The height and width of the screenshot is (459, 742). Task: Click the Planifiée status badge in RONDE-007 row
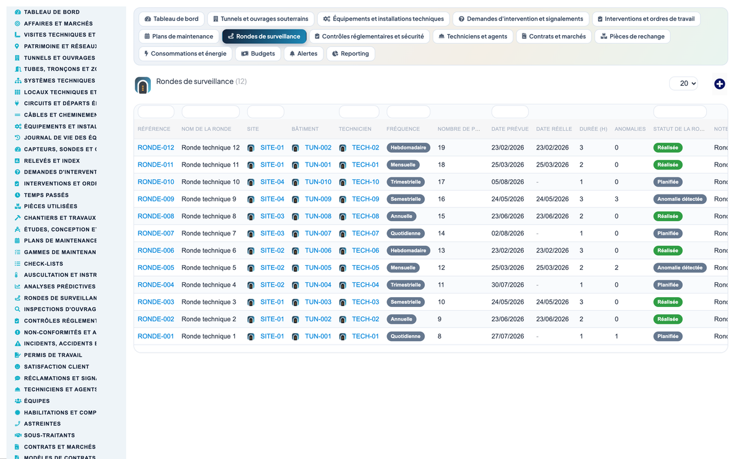[668, 234]
